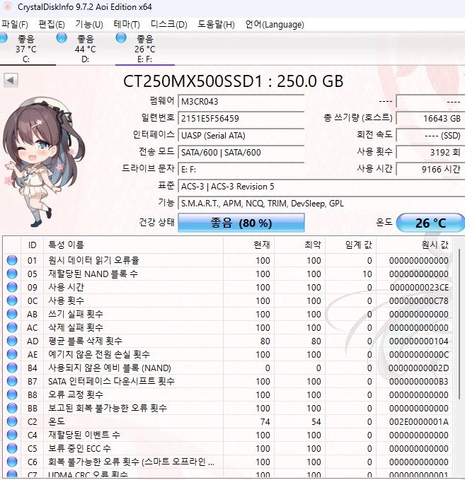Click attribute name 평균 블록 삭제 횟수
This screenshot has height=480, width=465.
point(85,341)
